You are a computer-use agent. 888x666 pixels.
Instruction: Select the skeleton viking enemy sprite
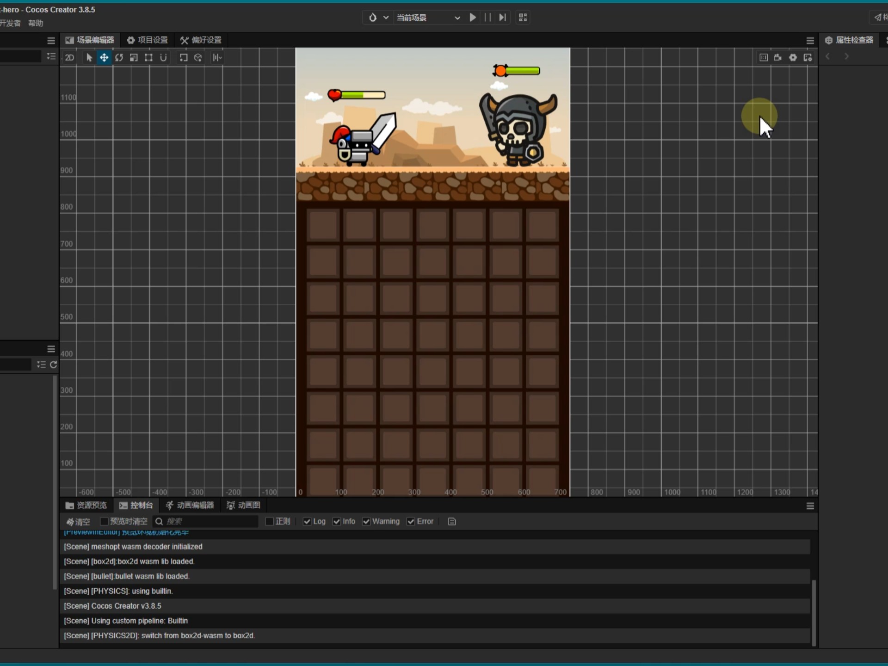(x=518, y=129)
